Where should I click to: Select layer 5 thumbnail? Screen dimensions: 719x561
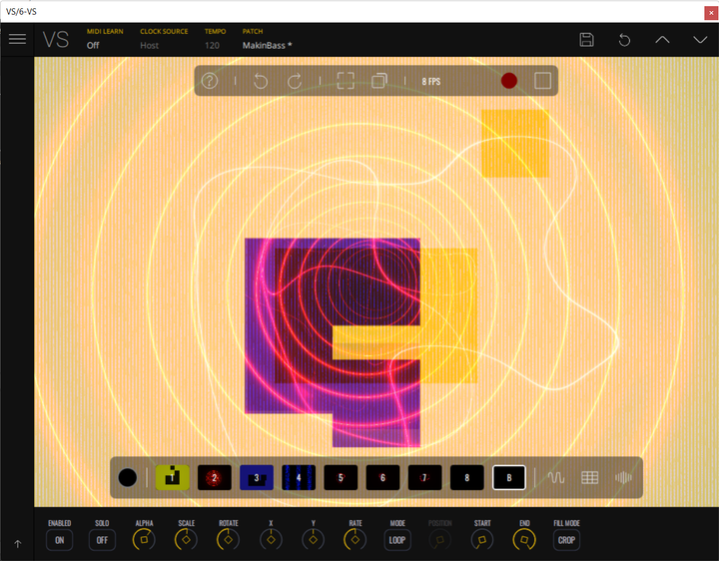pyautogui.click(x=341, y=477)
